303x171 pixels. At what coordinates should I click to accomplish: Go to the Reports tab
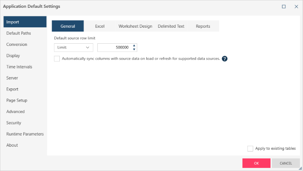[203, 26]
